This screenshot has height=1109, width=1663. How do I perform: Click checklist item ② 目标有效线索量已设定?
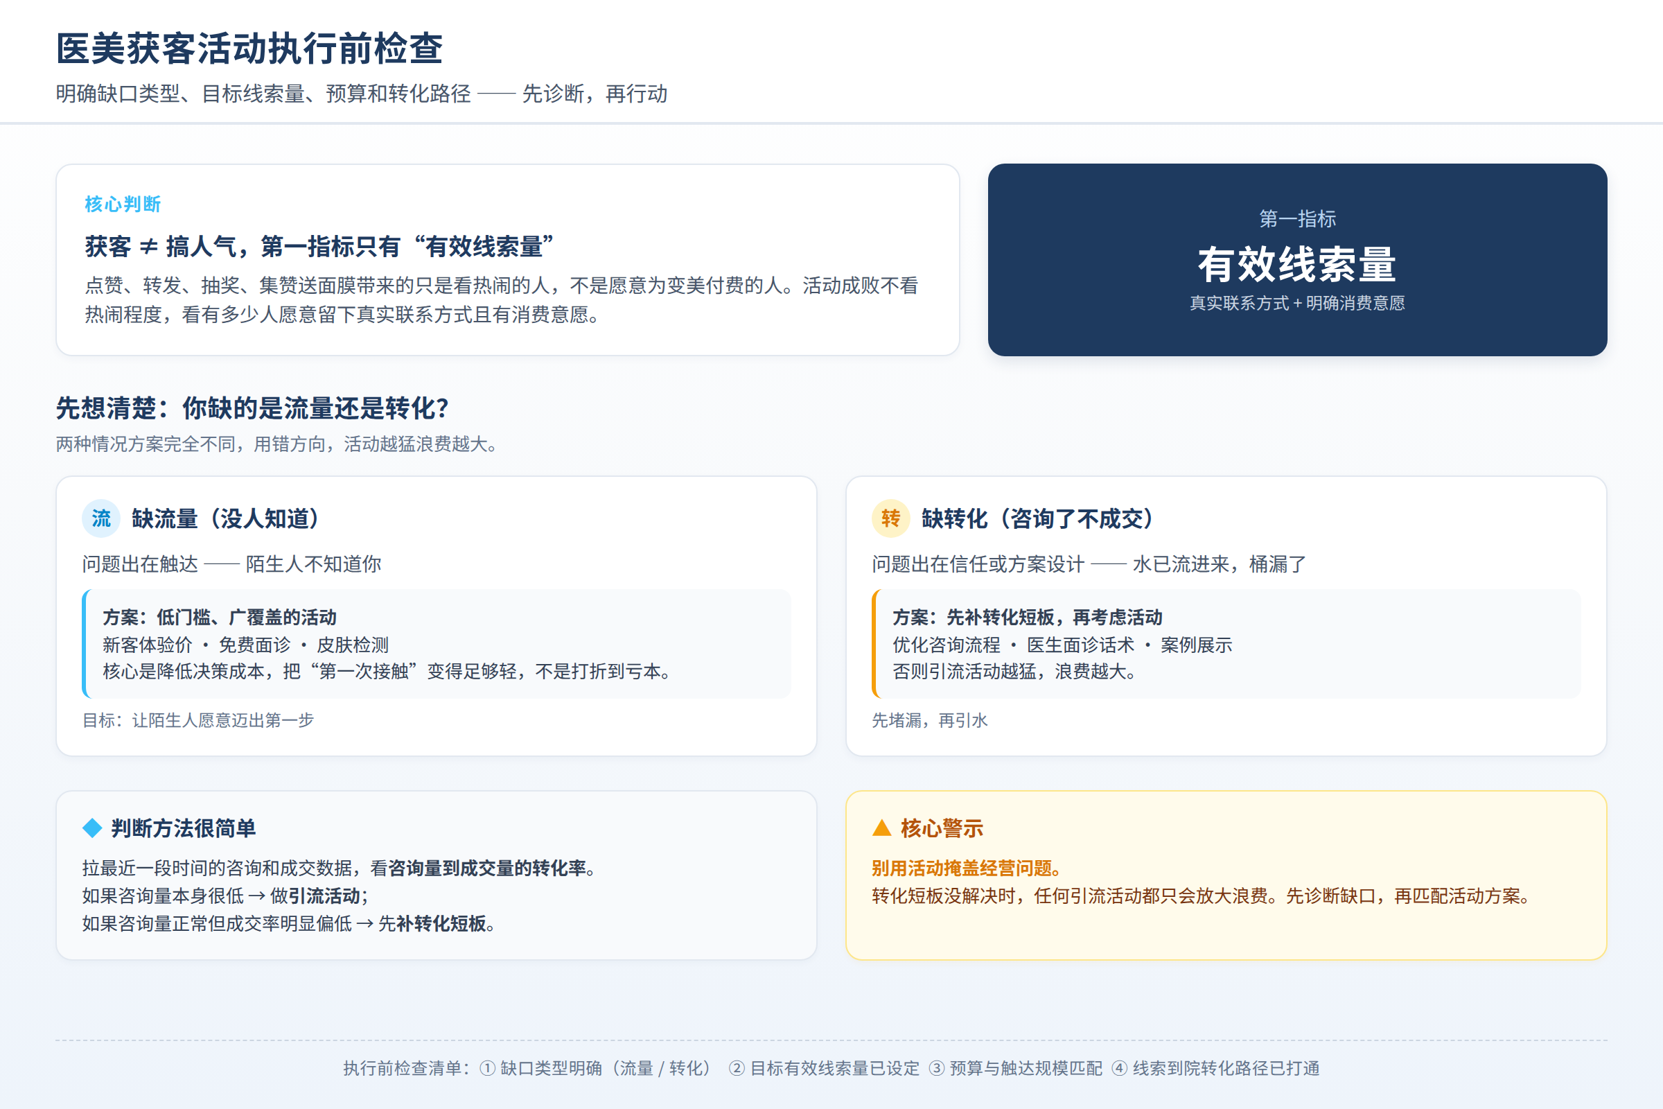[x=824, y=1068]
